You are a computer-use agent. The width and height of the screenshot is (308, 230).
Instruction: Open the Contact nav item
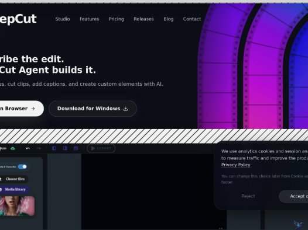tap(192, 19)
